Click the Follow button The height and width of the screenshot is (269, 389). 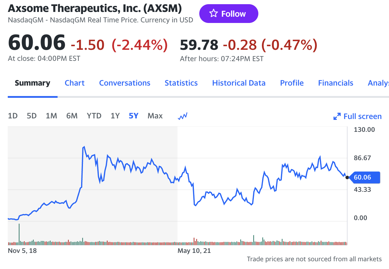[229, 13]
